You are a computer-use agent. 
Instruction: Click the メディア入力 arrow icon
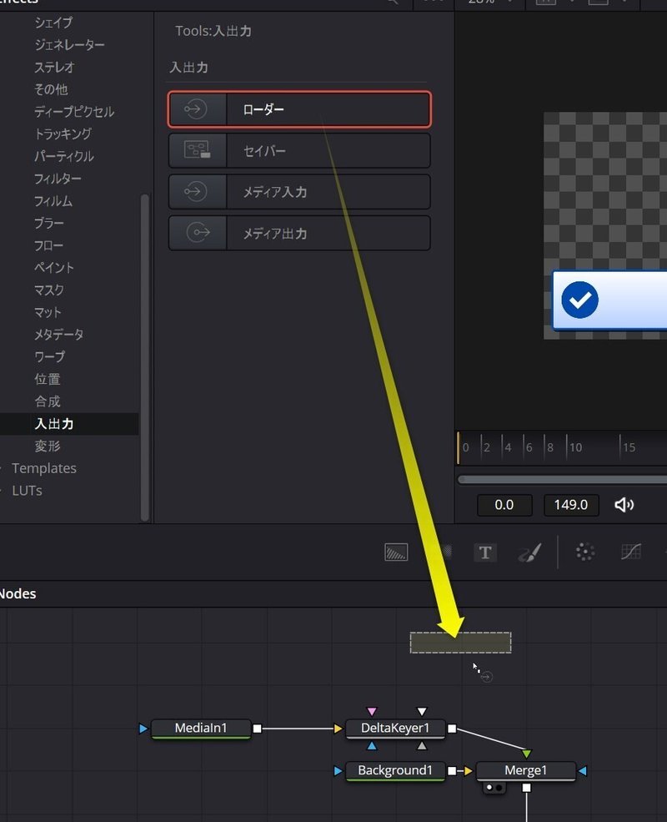[196, 191]
